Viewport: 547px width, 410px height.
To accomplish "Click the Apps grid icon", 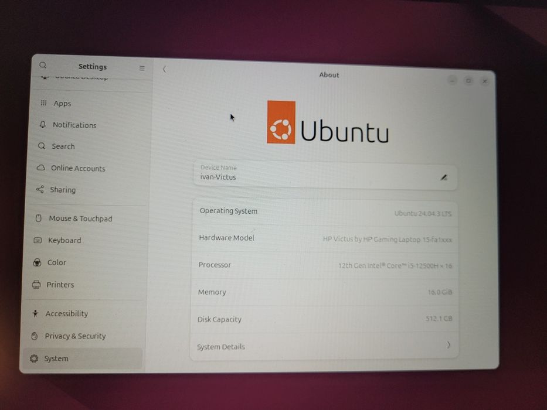I will 43,103.
